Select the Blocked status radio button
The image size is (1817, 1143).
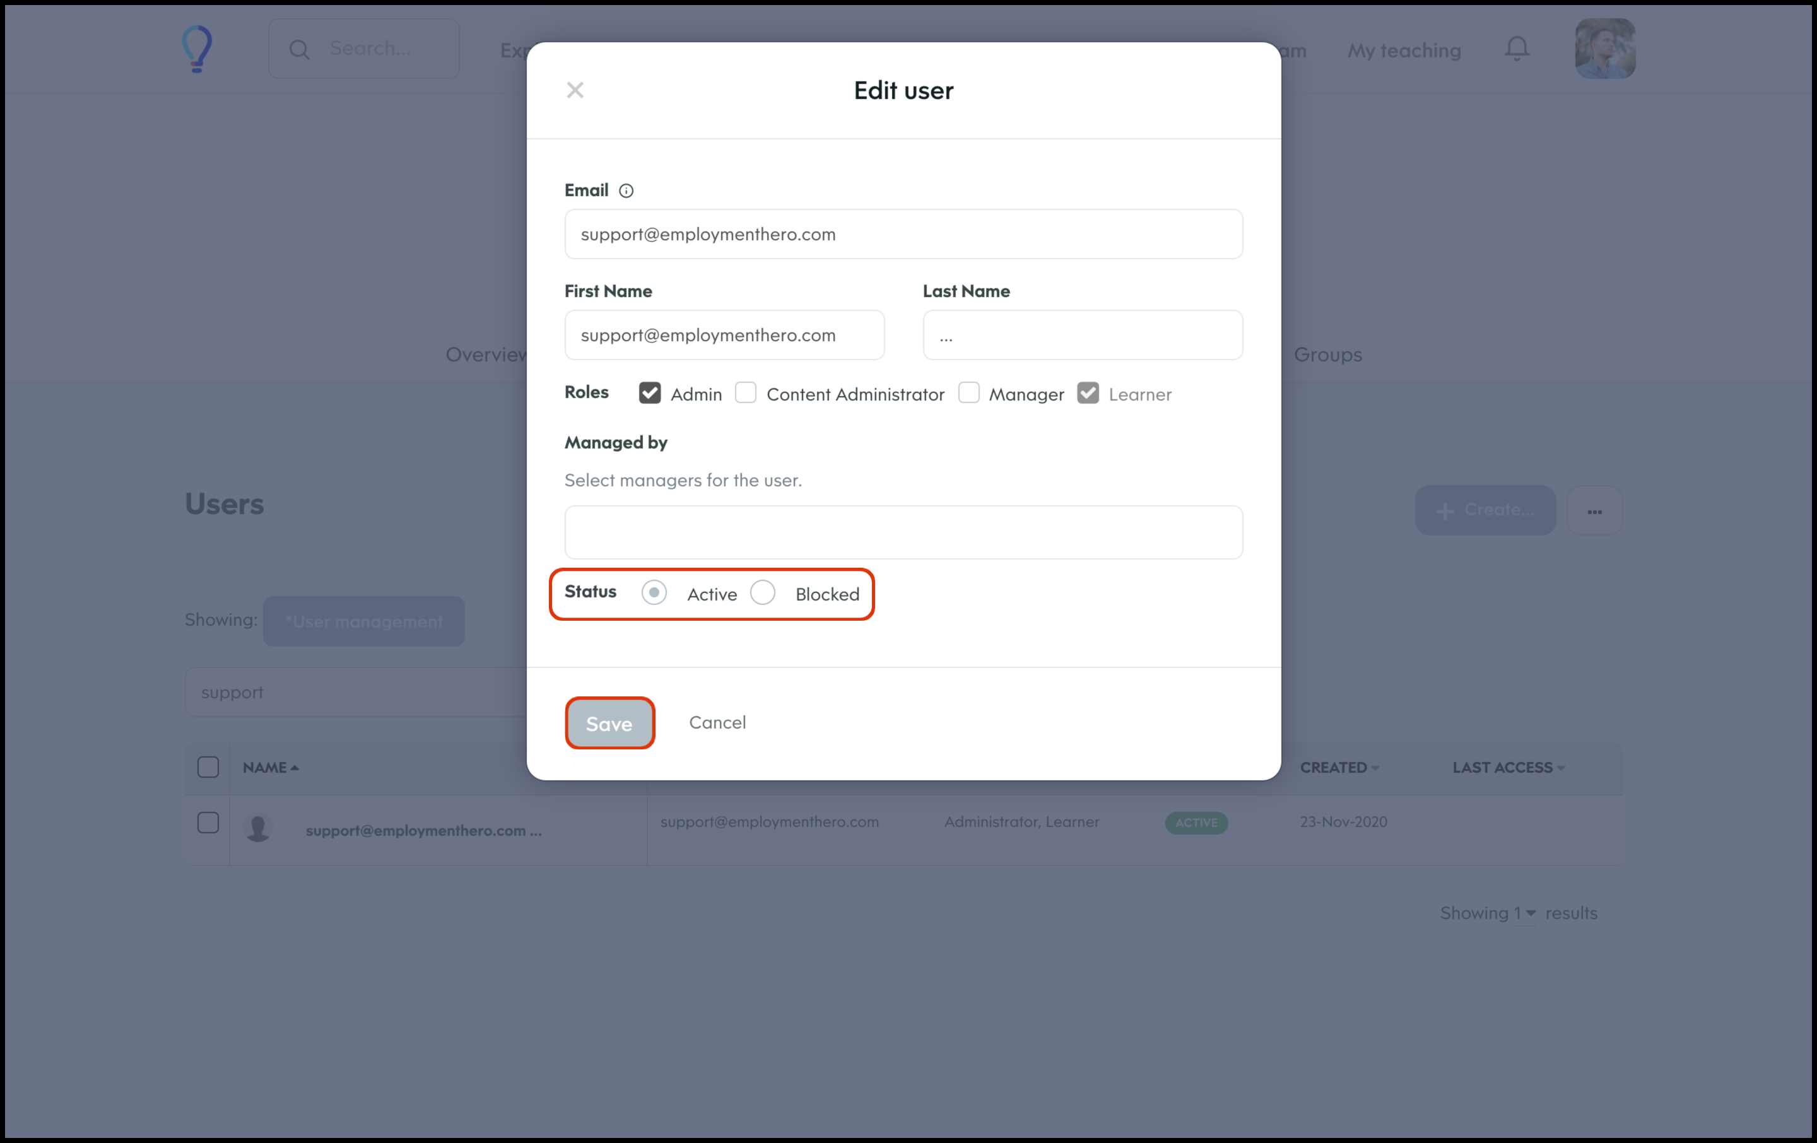(762, 593)
